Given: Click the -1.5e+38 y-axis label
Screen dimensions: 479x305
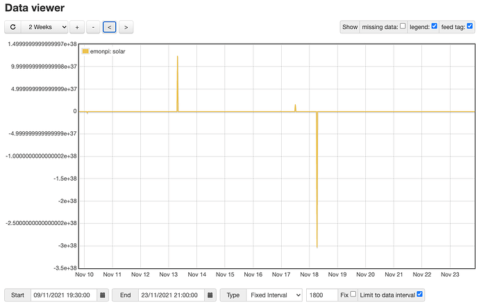Looking at the screenshot, I should coord(65,179).
